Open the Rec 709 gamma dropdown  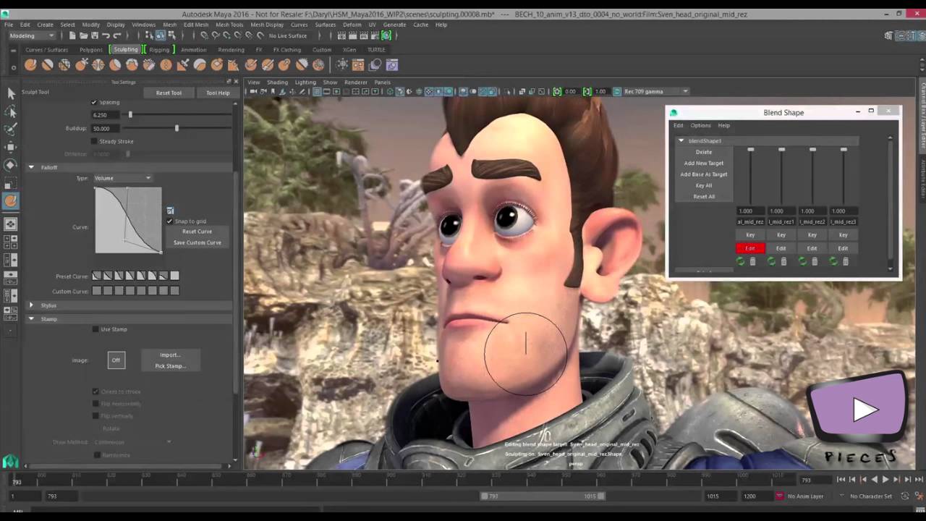tap(656, 91)
